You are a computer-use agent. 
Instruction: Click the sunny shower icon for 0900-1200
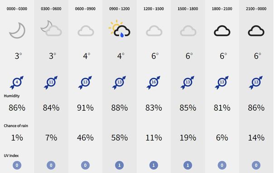(120, 28)
